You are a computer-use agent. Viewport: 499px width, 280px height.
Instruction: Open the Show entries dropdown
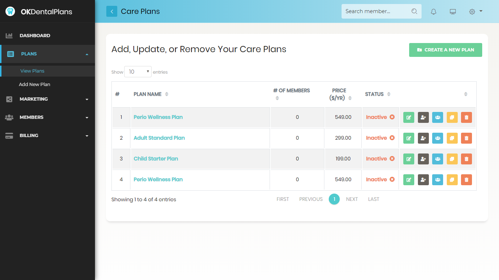pyautogui.click(x=138, y=72)
